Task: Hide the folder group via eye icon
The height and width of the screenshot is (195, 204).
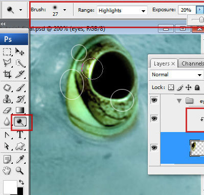Action: tap(154, 100)
